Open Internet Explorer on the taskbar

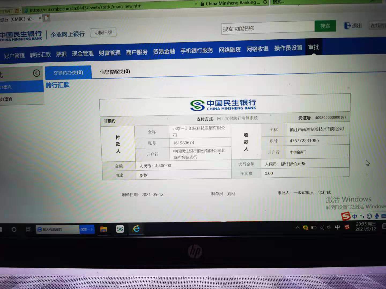point(136,229)
